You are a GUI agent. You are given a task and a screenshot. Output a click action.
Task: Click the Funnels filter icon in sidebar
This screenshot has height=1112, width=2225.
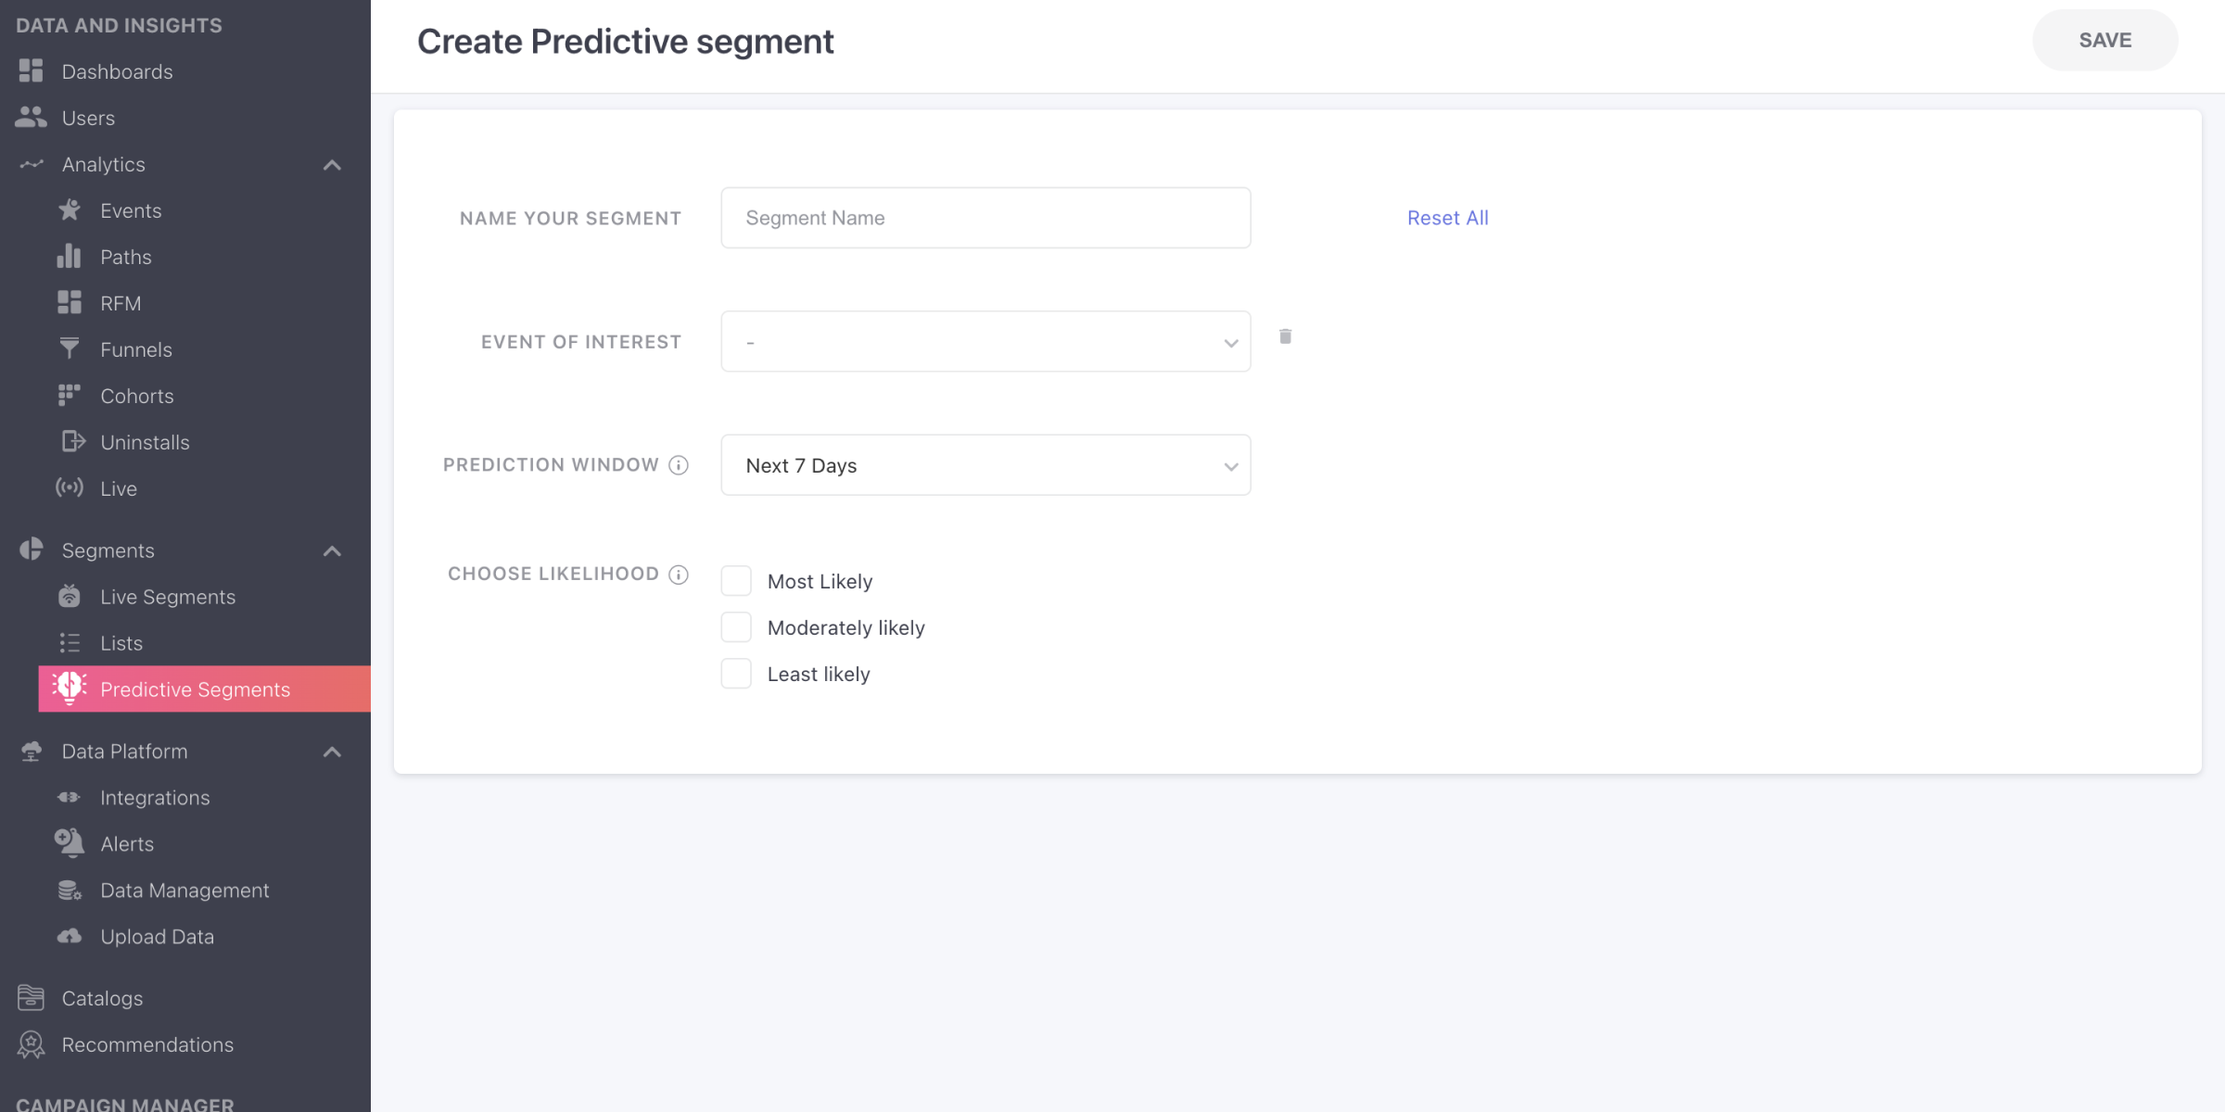70,349
